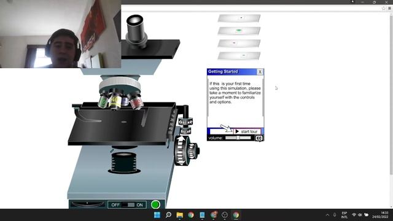The width and height of the screenshot is (393, 221).
Task: Click the stage aperture opening
Action: [124, 122]
